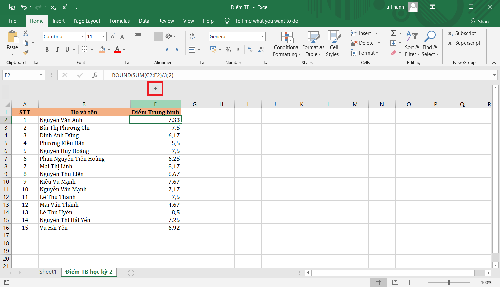Switch to the Sheet1 worksheet tab
The width and height of the screenshot is (500, 287).
(48, 272)
